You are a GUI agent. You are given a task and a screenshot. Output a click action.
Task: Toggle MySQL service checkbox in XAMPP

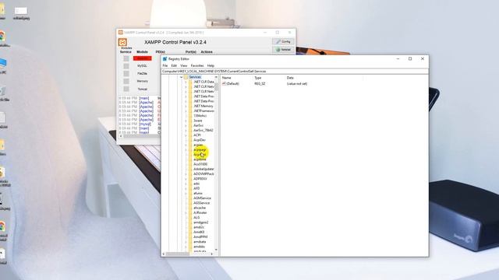(126, 66)
